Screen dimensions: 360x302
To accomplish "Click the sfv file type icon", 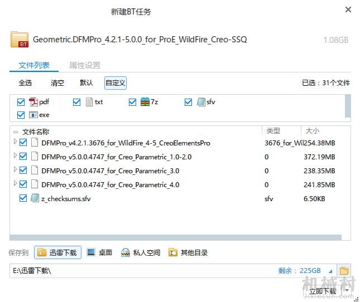I will coord(201,102).
